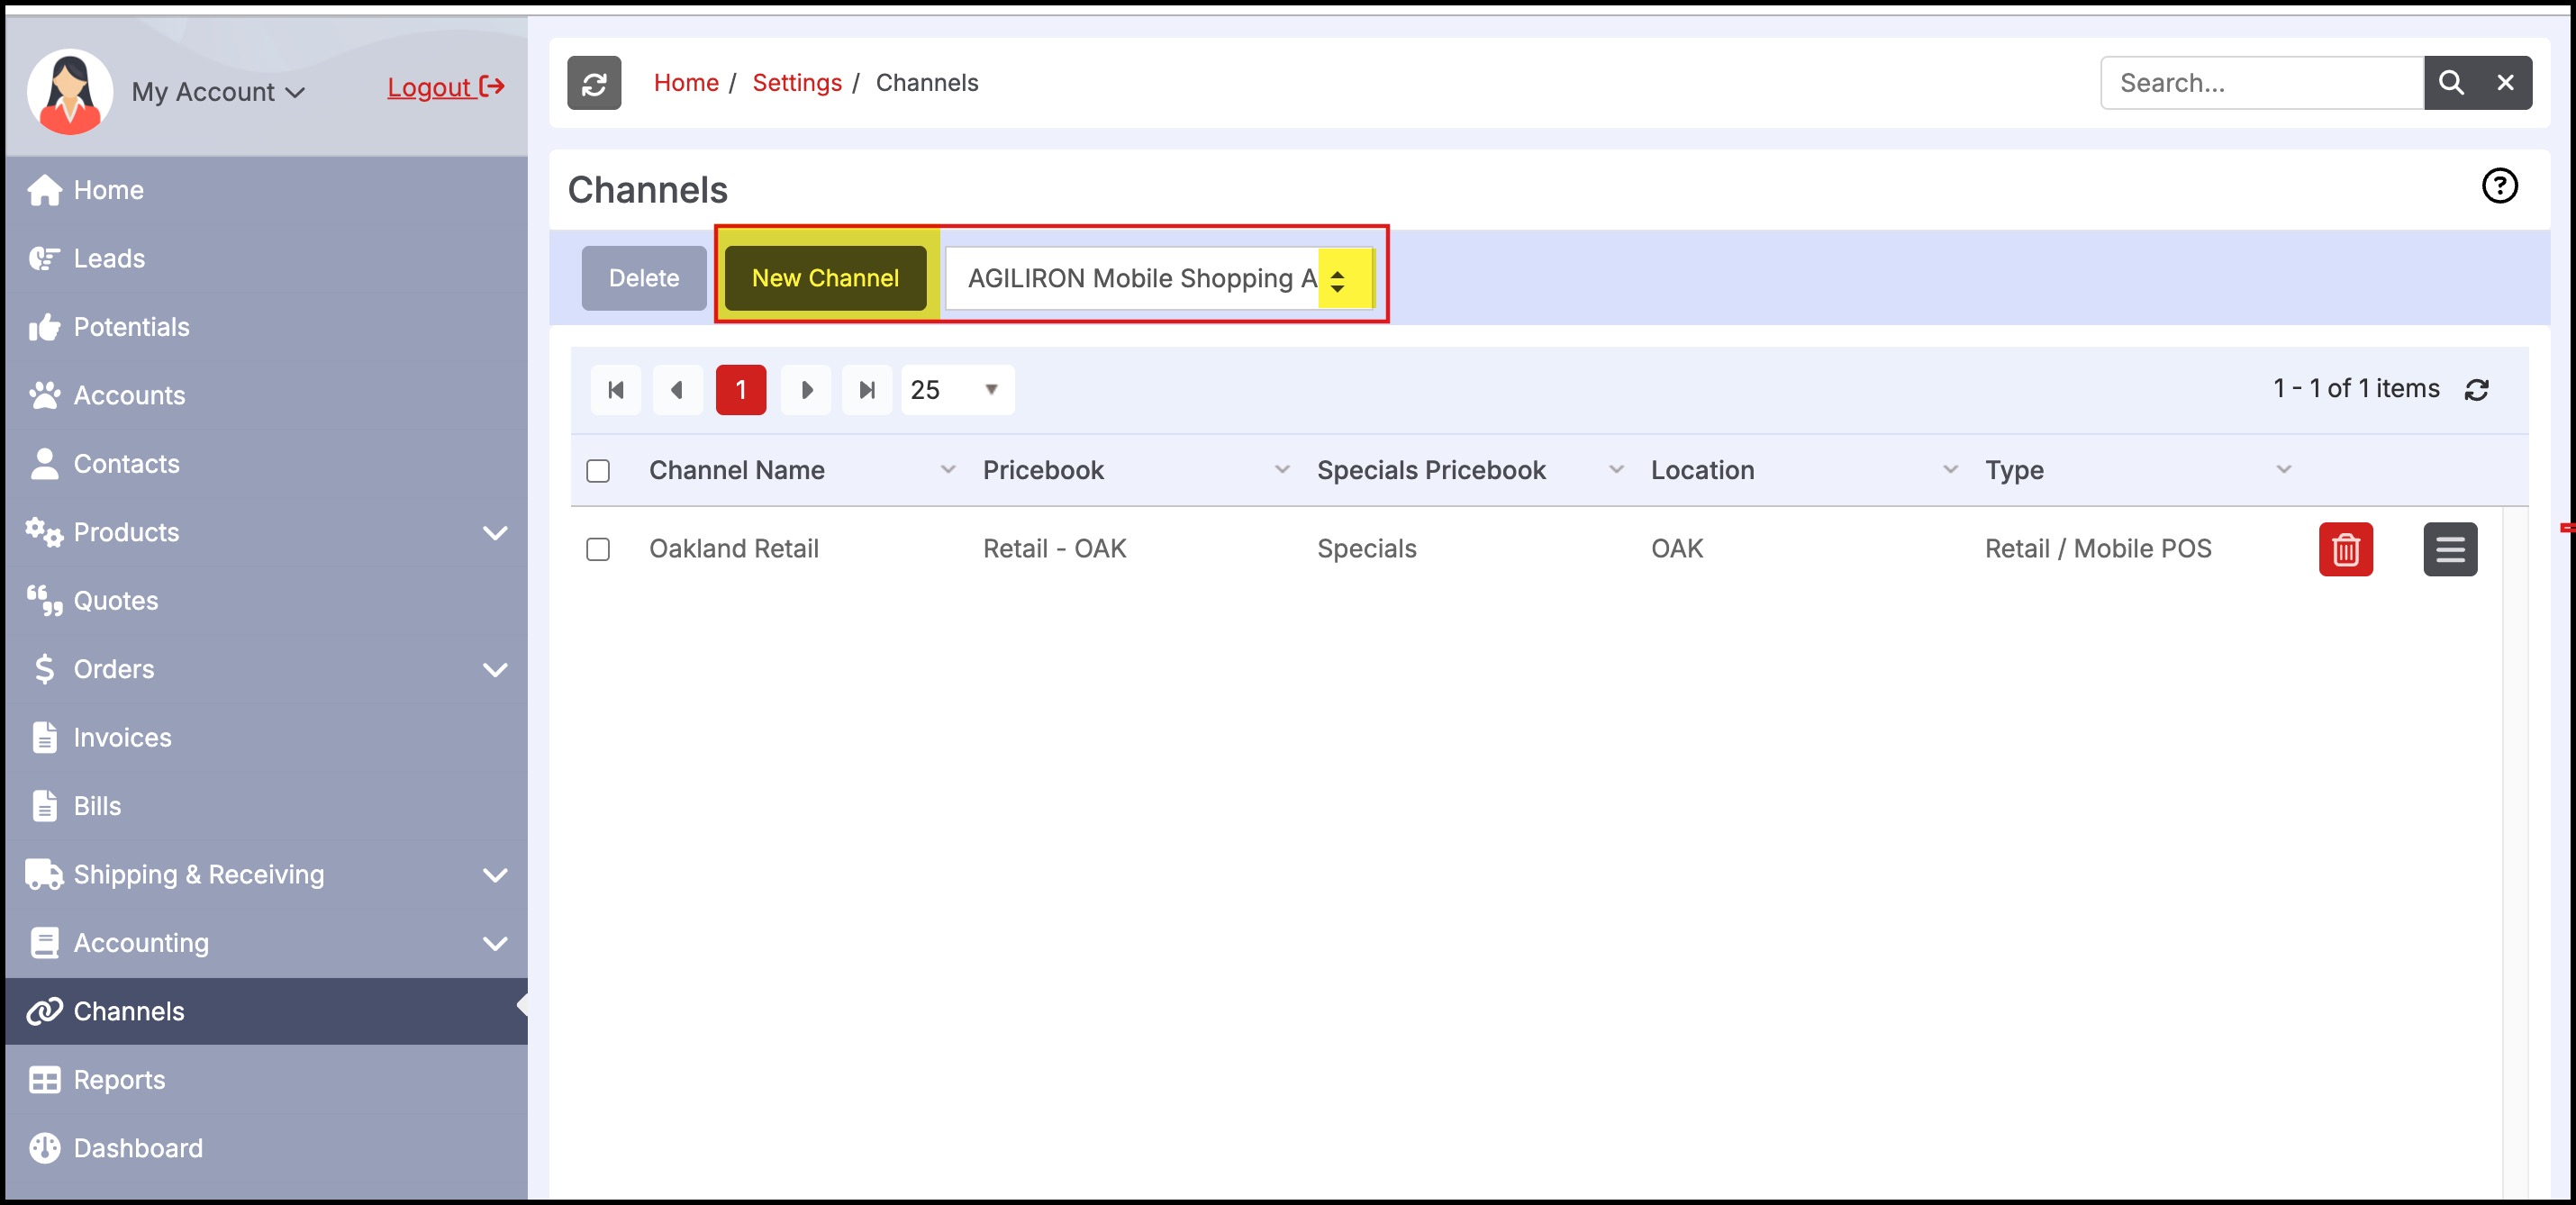Check the Oakland Retail row checkbox
Screen dimensions: 2576x1205
tap(598, 549)
